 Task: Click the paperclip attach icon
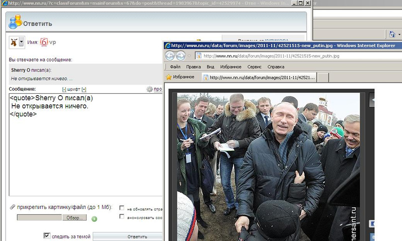click(12, 207)
